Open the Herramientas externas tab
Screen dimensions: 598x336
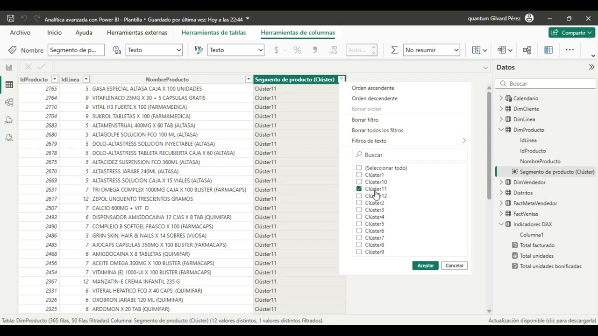tap(137, 33)
